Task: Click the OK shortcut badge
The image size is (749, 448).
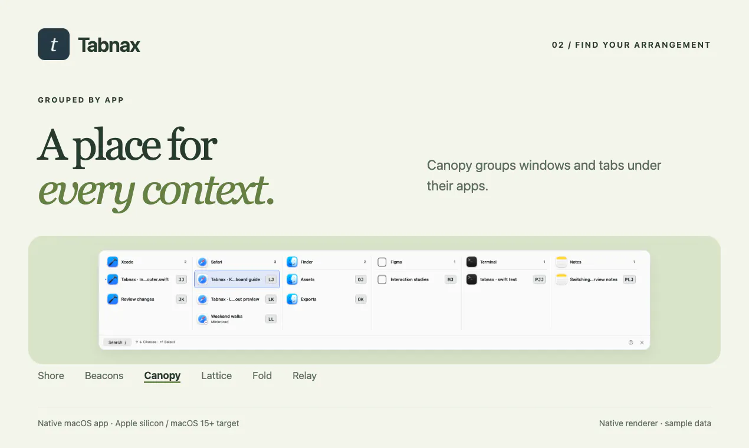Action: coord(360,299)
